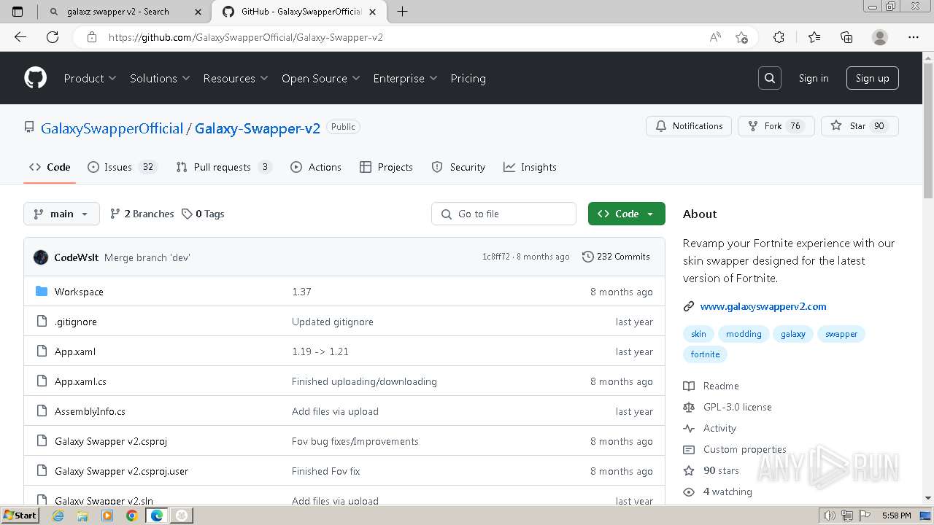The height and width of the screenshot is (525, 934).
Task: Select the Code repository tab
Action: tap(50, 167)
